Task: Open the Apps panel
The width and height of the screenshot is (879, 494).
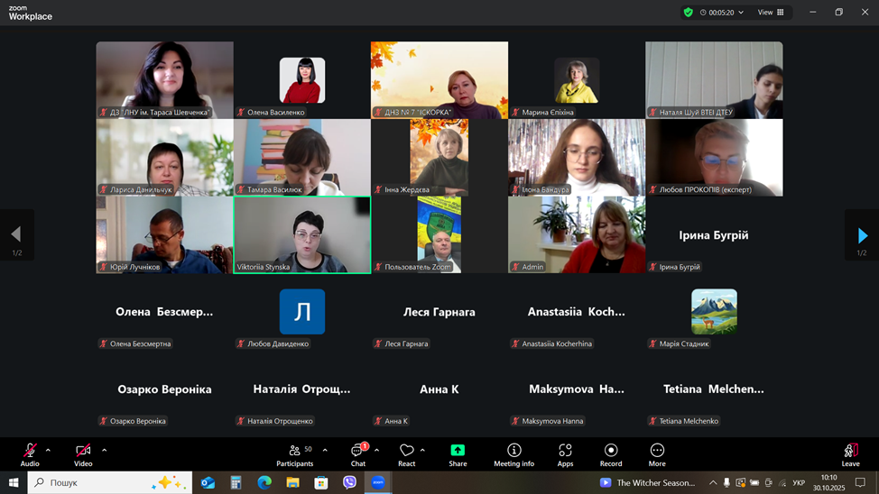Action: [565, 454]
